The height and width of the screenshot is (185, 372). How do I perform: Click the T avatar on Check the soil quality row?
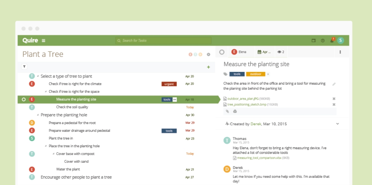(32, 107)
